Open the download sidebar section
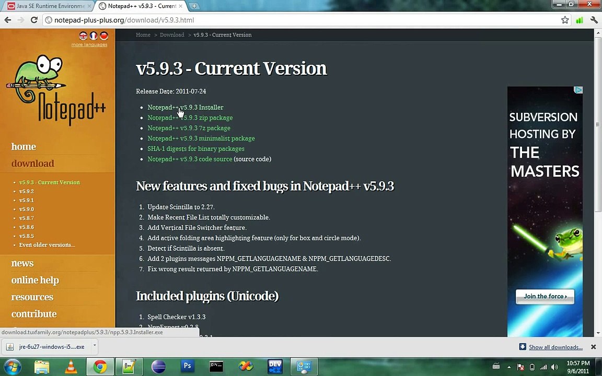The height and width of the screenshot is (376, 602). point(32,163)
